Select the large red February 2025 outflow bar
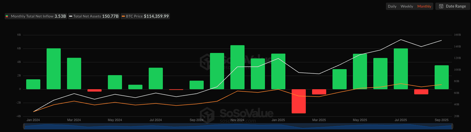 click(298, 101)
